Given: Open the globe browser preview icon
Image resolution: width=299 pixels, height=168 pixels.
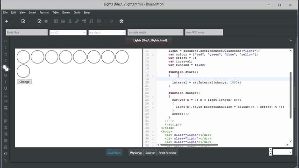Looking at the screenshot, I should [121, 21].
